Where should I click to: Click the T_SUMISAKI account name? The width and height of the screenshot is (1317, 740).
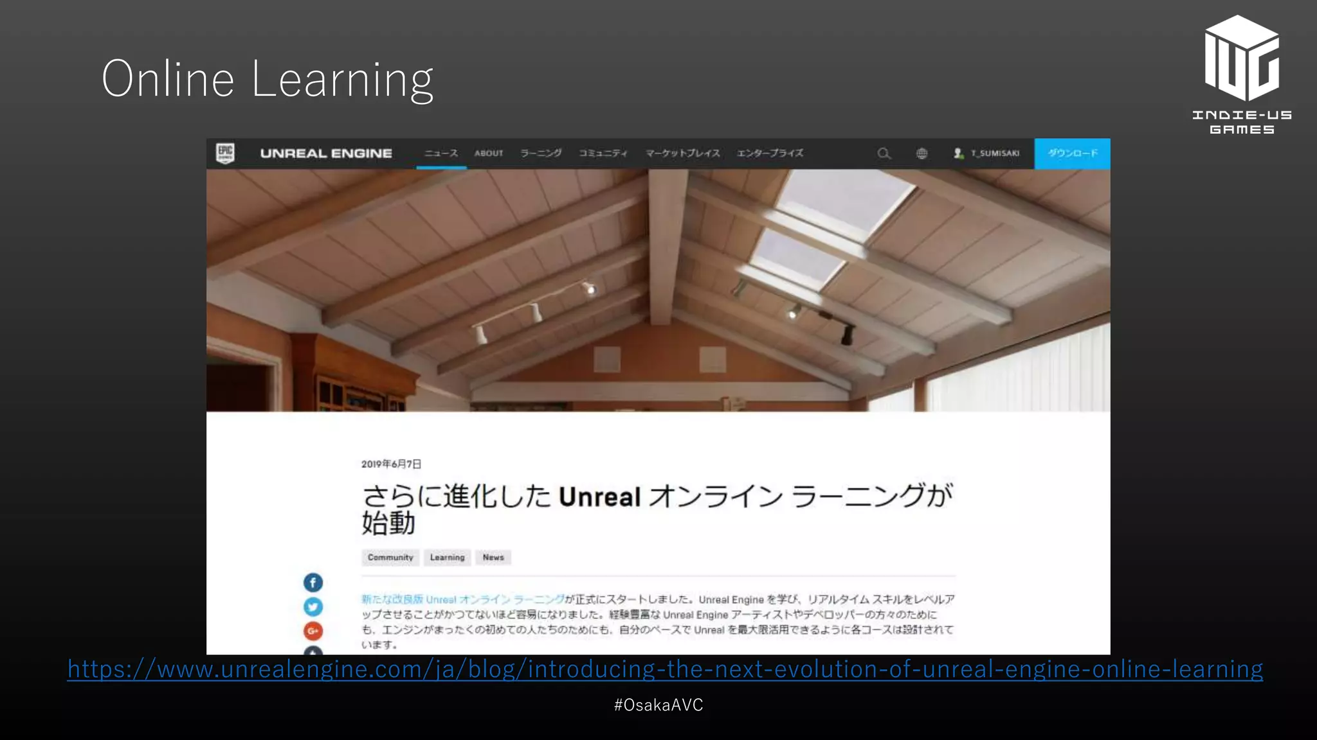pyautogui.click(x=995, y=154)
